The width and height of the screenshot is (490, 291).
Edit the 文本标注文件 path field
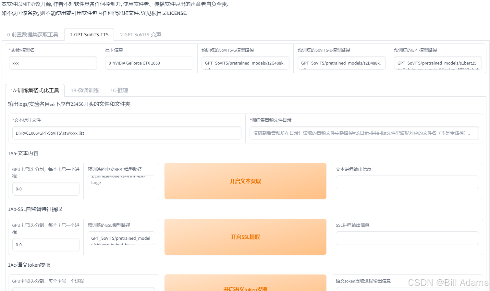pyautogui.click(x=127, y=133)
